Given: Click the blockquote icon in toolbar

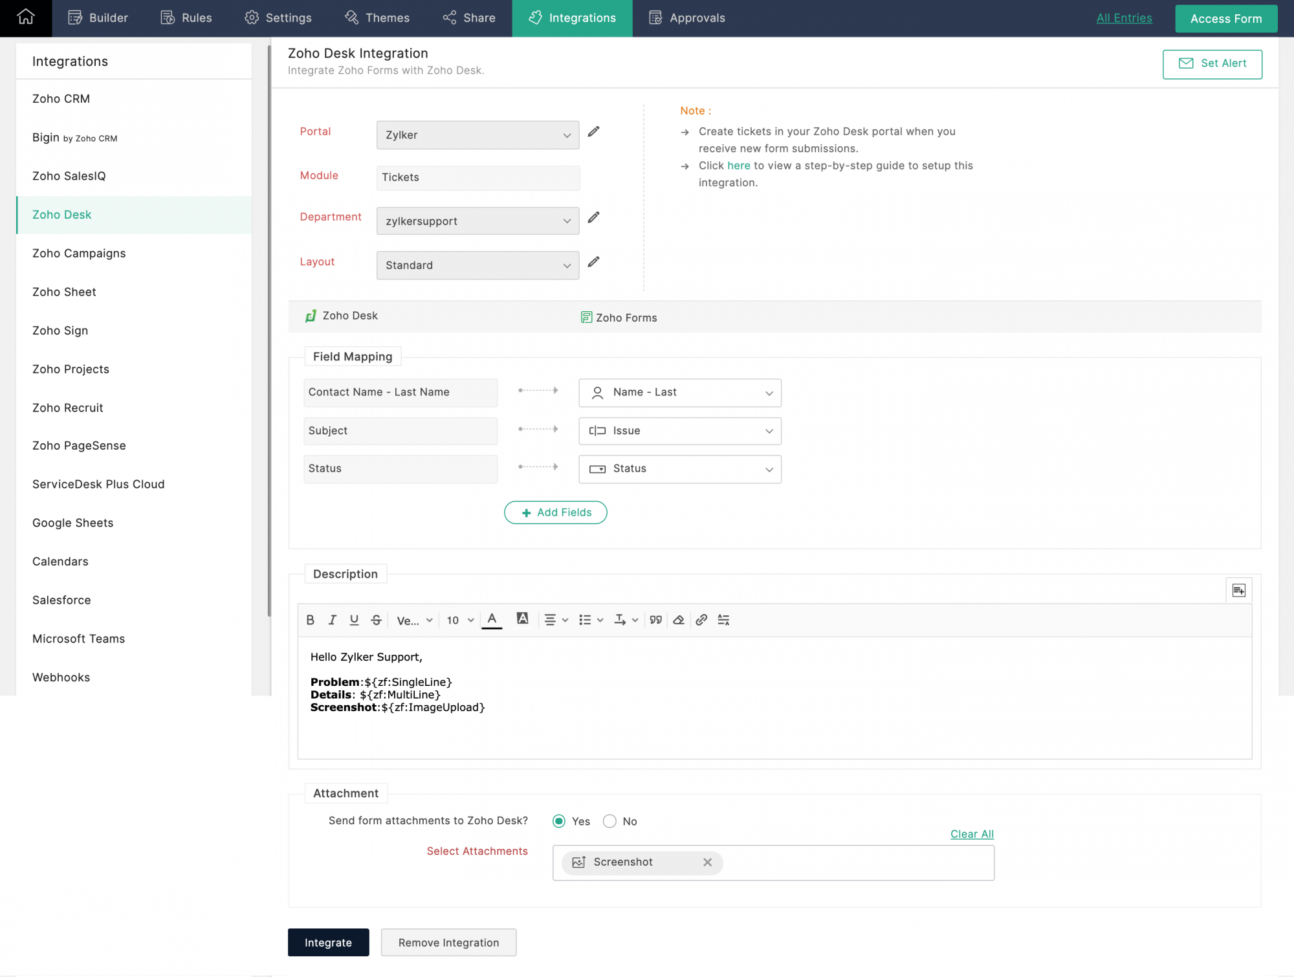Looking at the screenshot, I should pyautogui.click(x=656, y=620).
